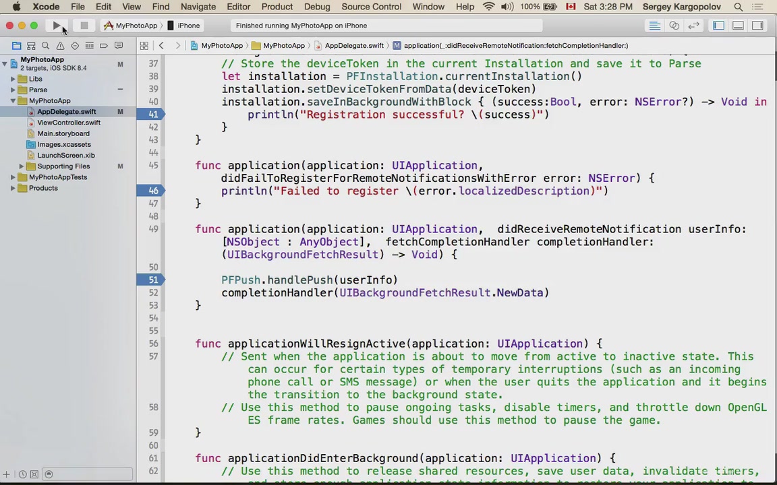The width and height of the screenshot is (777, 485).
Task: Expand the Products folder
Action: pyautogui.click(x=13, y=188)
